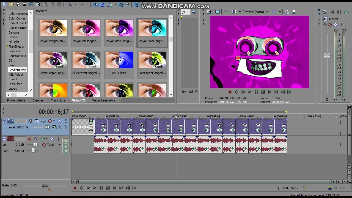This screenshot has height=198, width=352.
Task: Click the preview Record button
Action: pos(230,92)
